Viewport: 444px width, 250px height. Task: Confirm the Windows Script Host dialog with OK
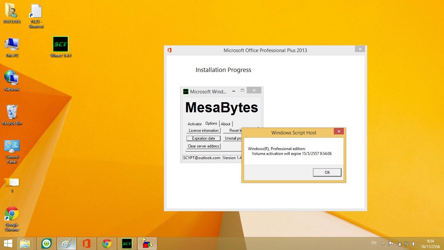pos(327,173)
